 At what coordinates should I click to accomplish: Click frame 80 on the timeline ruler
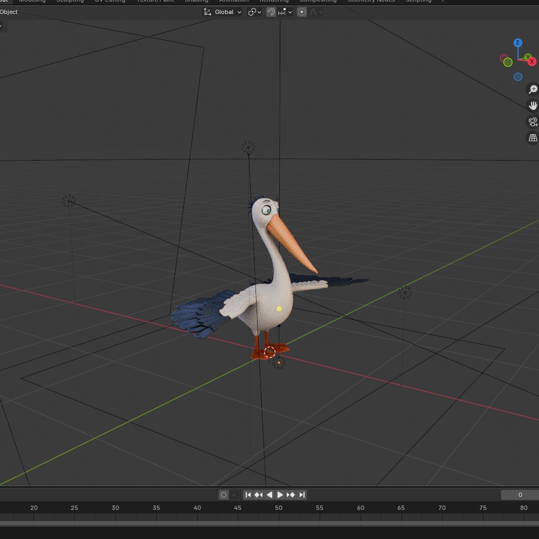[x=523, y=508]
